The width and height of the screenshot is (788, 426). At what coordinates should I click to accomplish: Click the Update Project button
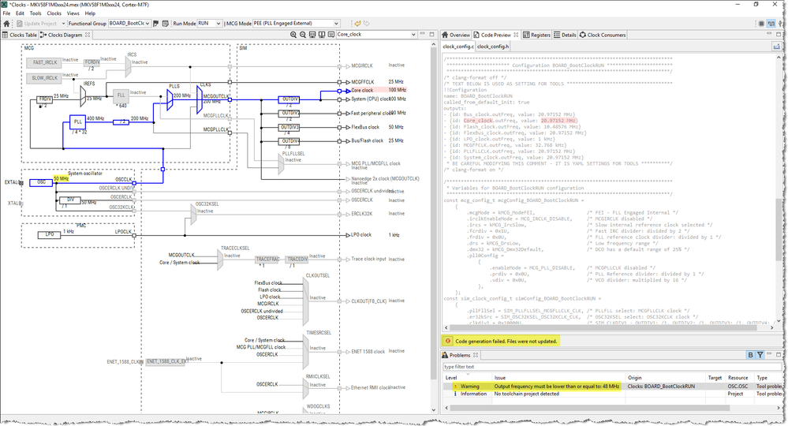(35, 24)
